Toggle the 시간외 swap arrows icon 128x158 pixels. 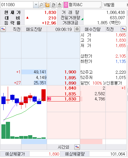pos(77,147)
